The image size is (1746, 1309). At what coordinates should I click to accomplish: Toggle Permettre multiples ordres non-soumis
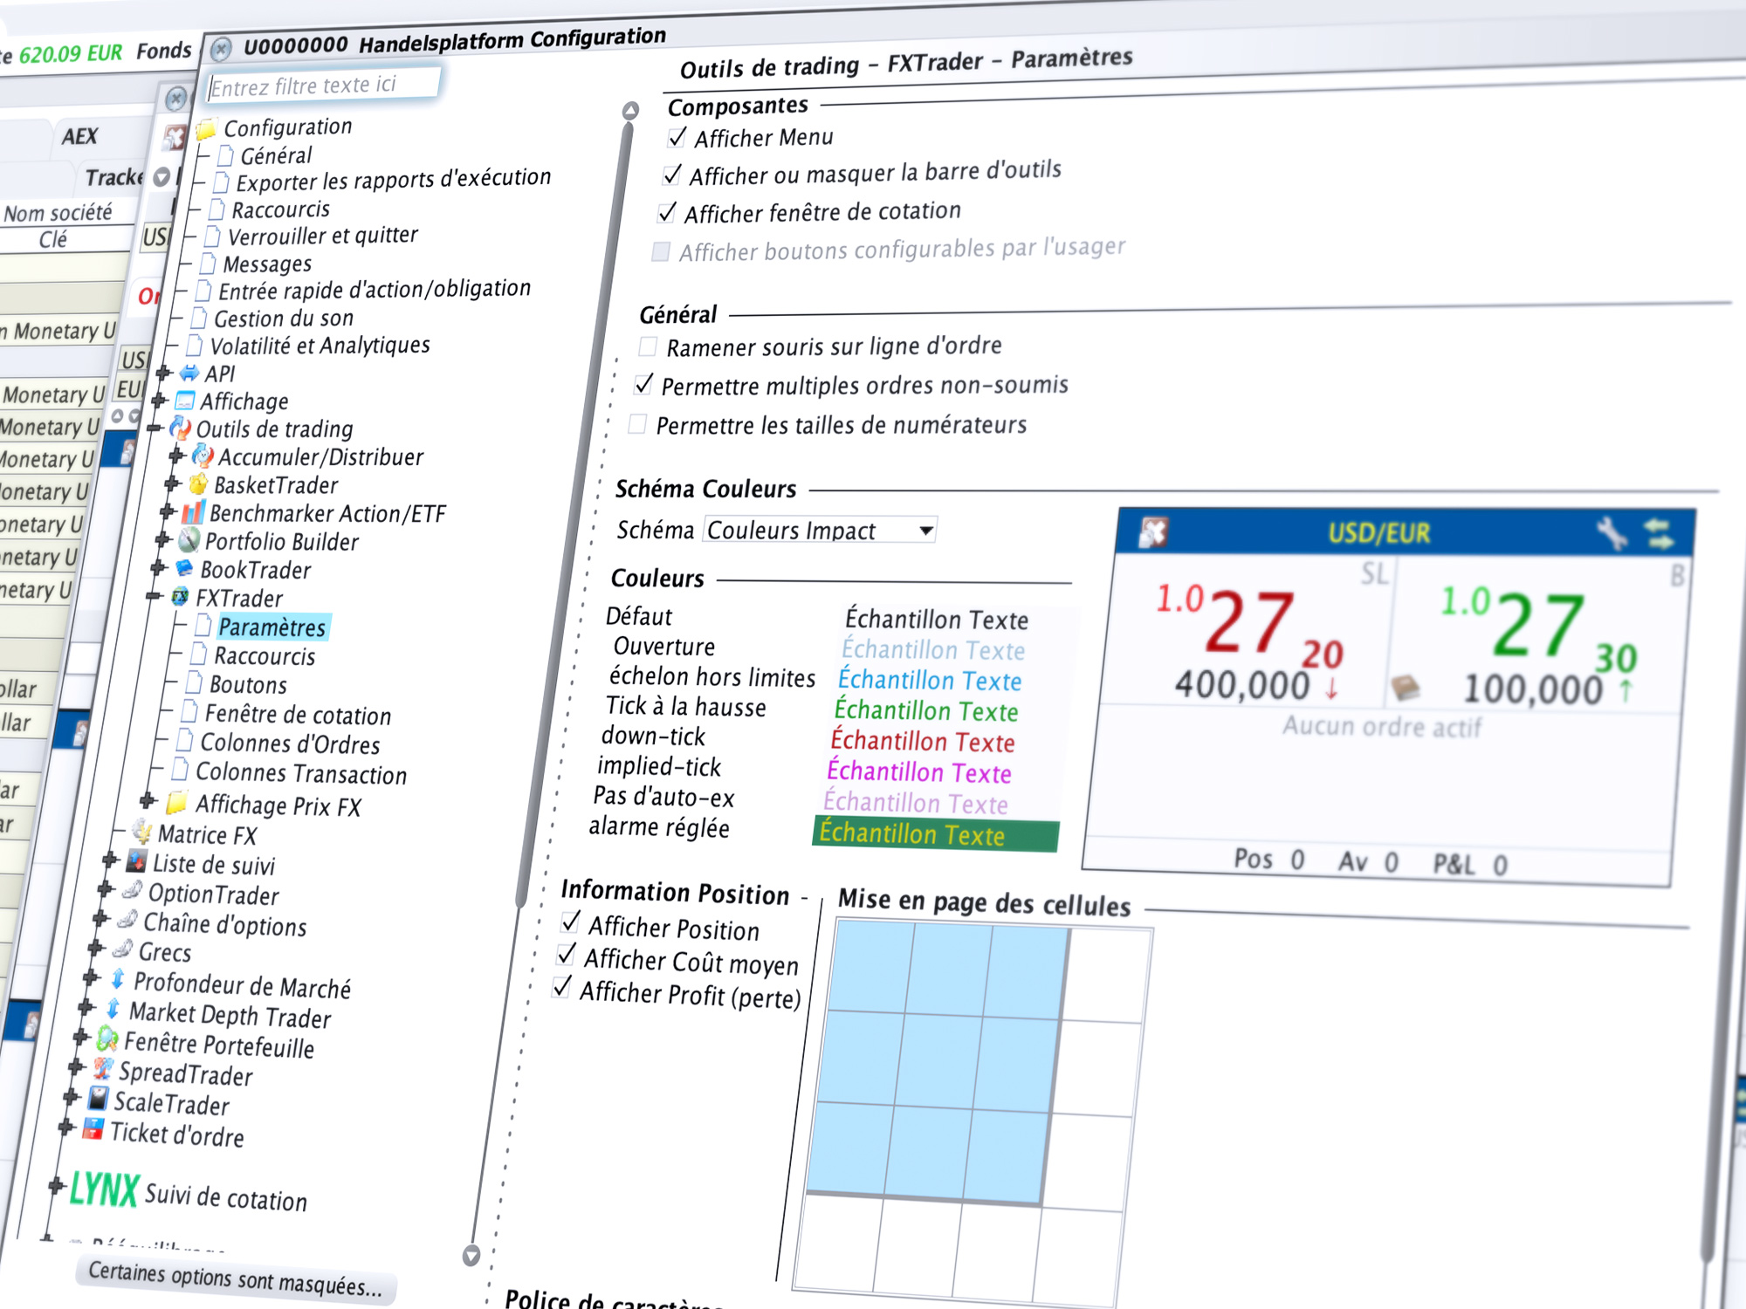tap(643, 385)
